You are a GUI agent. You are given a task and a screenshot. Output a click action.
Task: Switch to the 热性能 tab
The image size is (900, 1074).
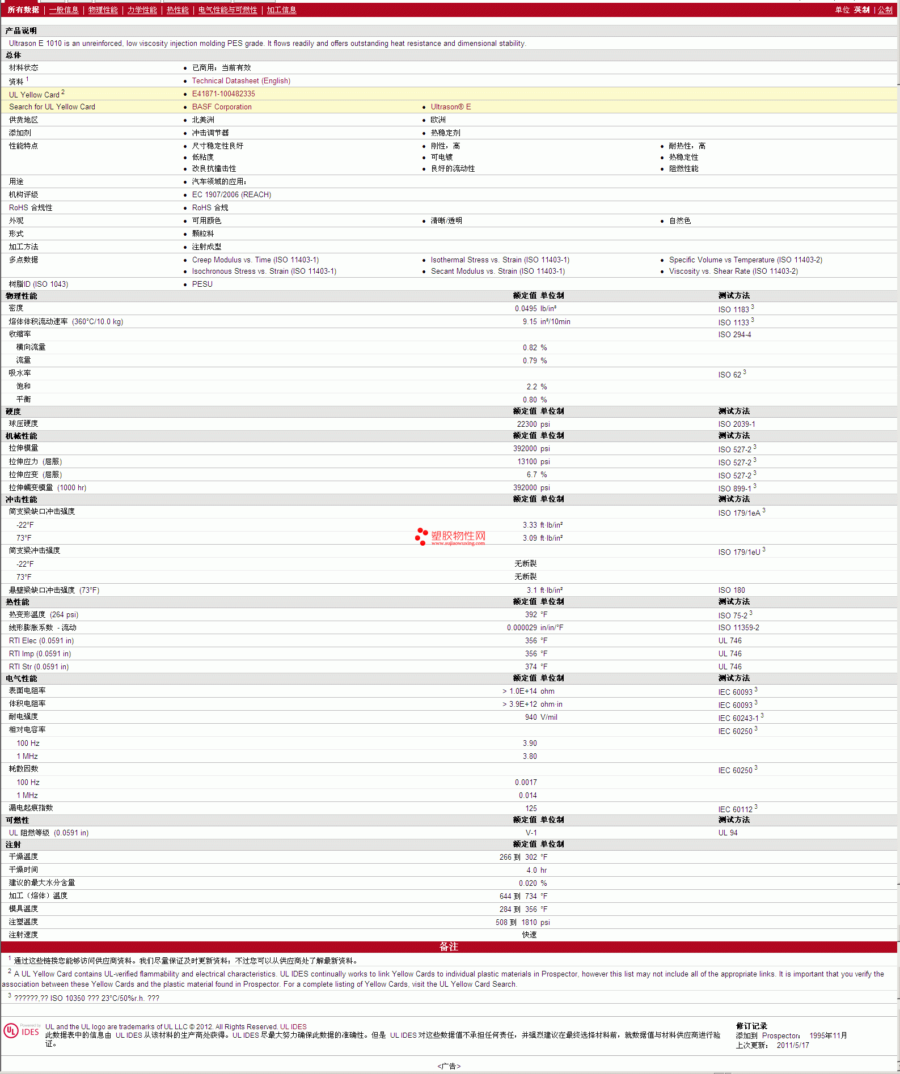(178, 10)
